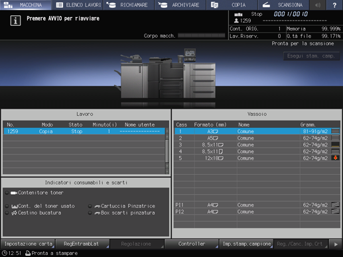
Task: Click the staple waste box icon
Action: [x=98, y=213]
